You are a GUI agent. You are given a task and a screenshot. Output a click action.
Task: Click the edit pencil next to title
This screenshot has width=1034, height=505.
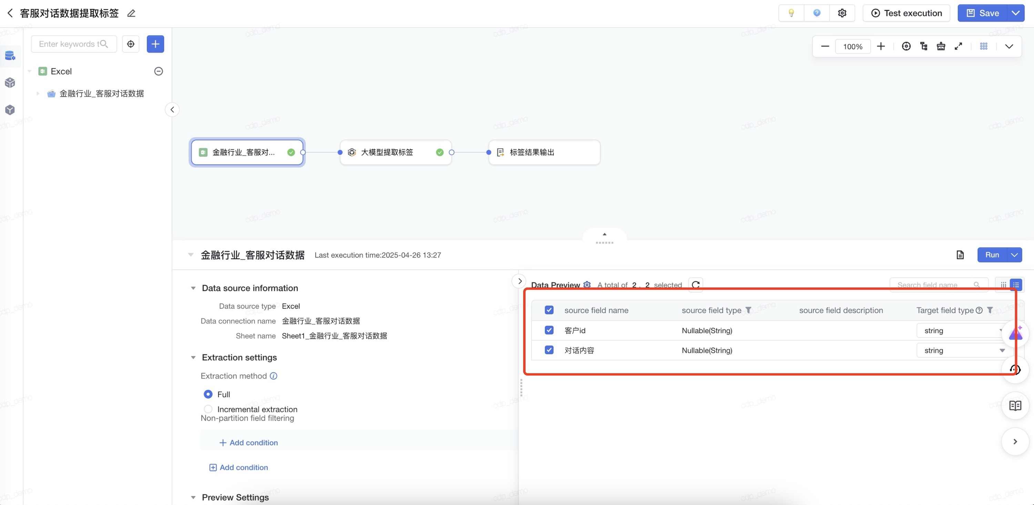tap(131, 13)
